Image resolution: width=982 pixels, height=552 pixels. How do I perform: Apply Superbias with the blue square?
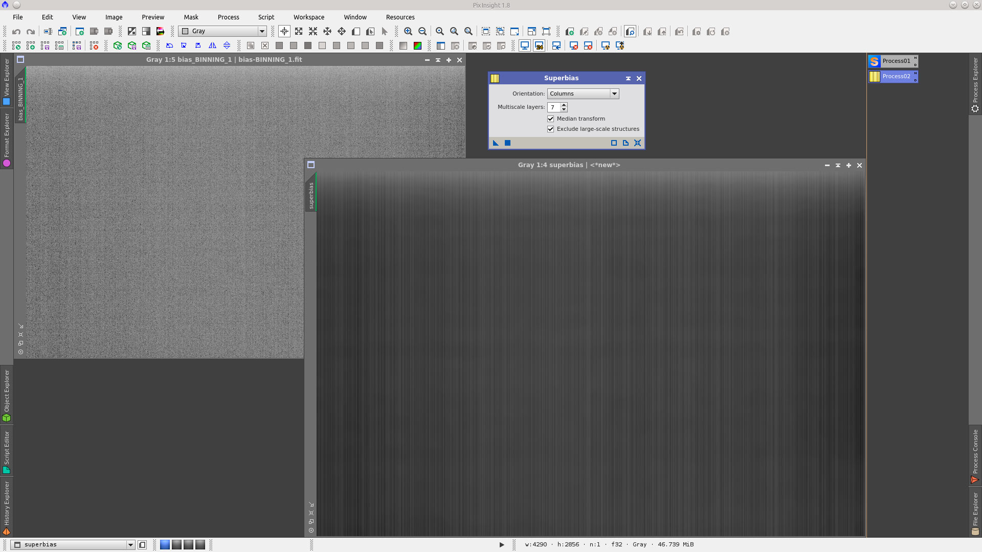507,143
